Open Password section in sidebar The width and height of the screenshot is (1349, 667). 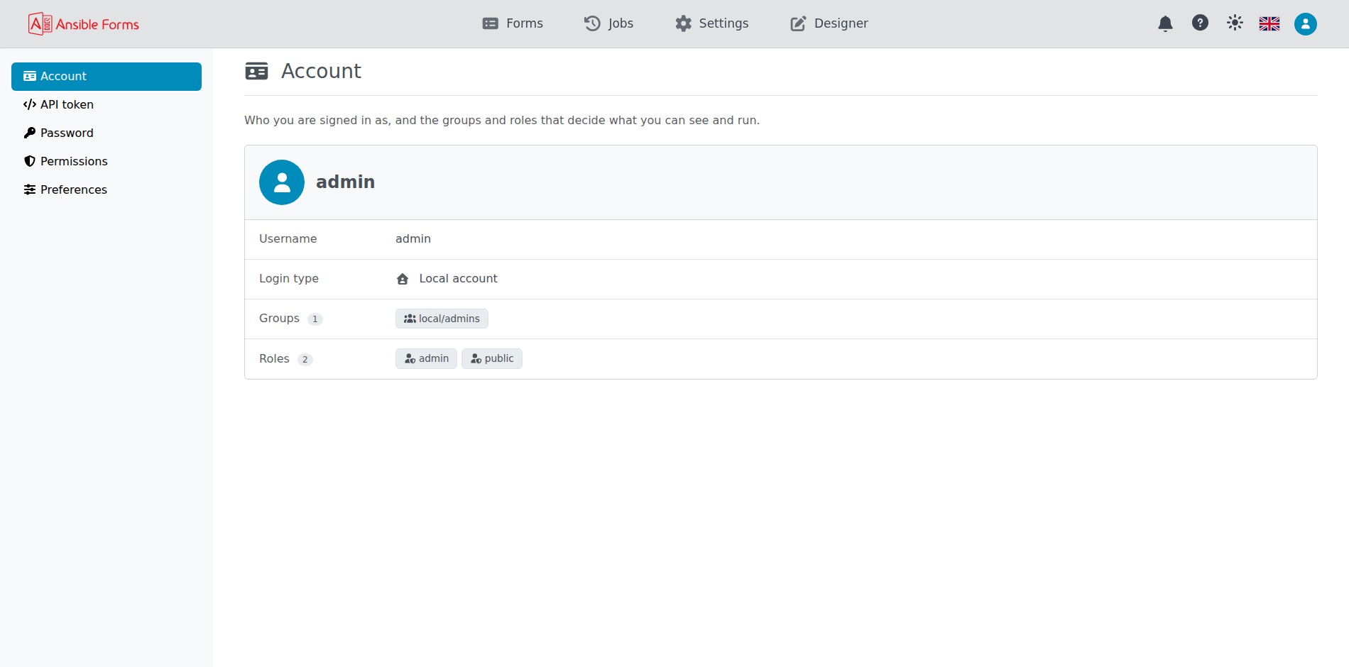[106, 133]
